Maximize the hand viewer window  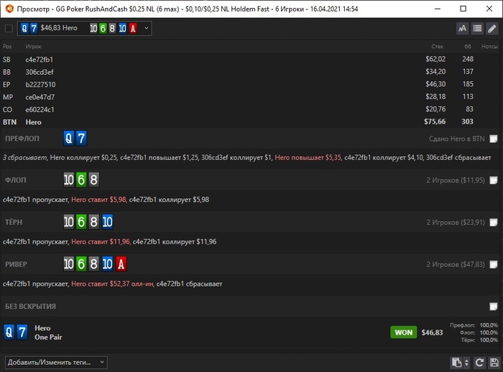(463, 9)
